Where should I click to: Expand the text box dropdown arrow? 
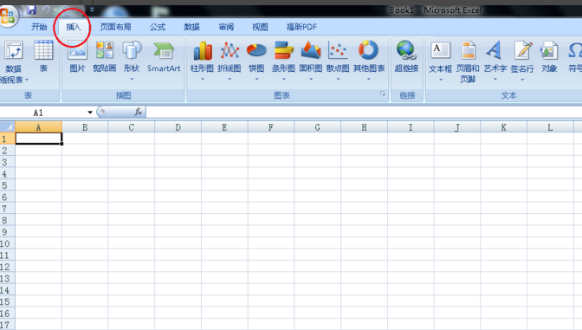pos(441,80)
